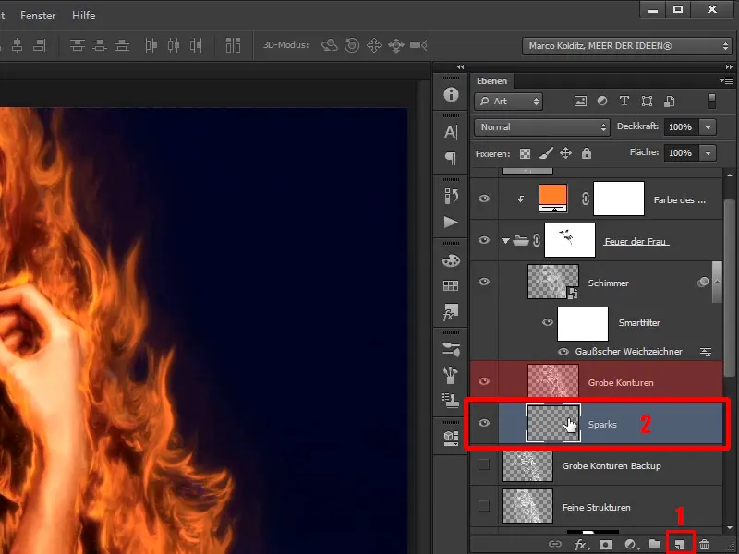This screenshot has width=739, height=554.
Task: Click the link layers button
Action: point(555,544)
